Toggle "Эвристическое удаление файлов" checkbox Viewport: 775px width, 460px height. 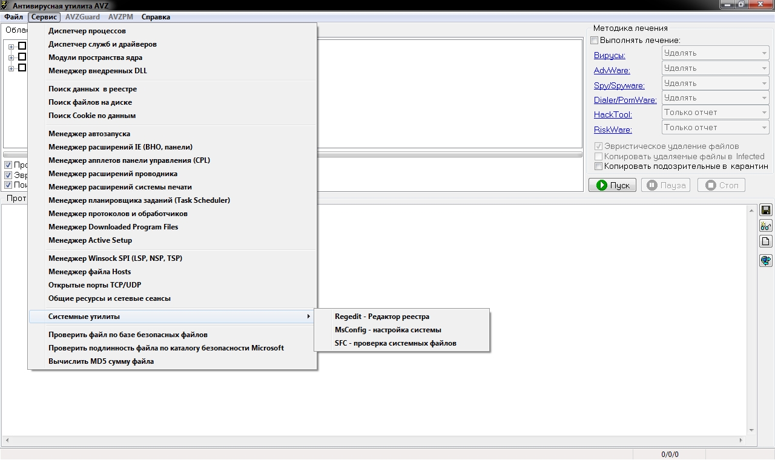[598, 146]
